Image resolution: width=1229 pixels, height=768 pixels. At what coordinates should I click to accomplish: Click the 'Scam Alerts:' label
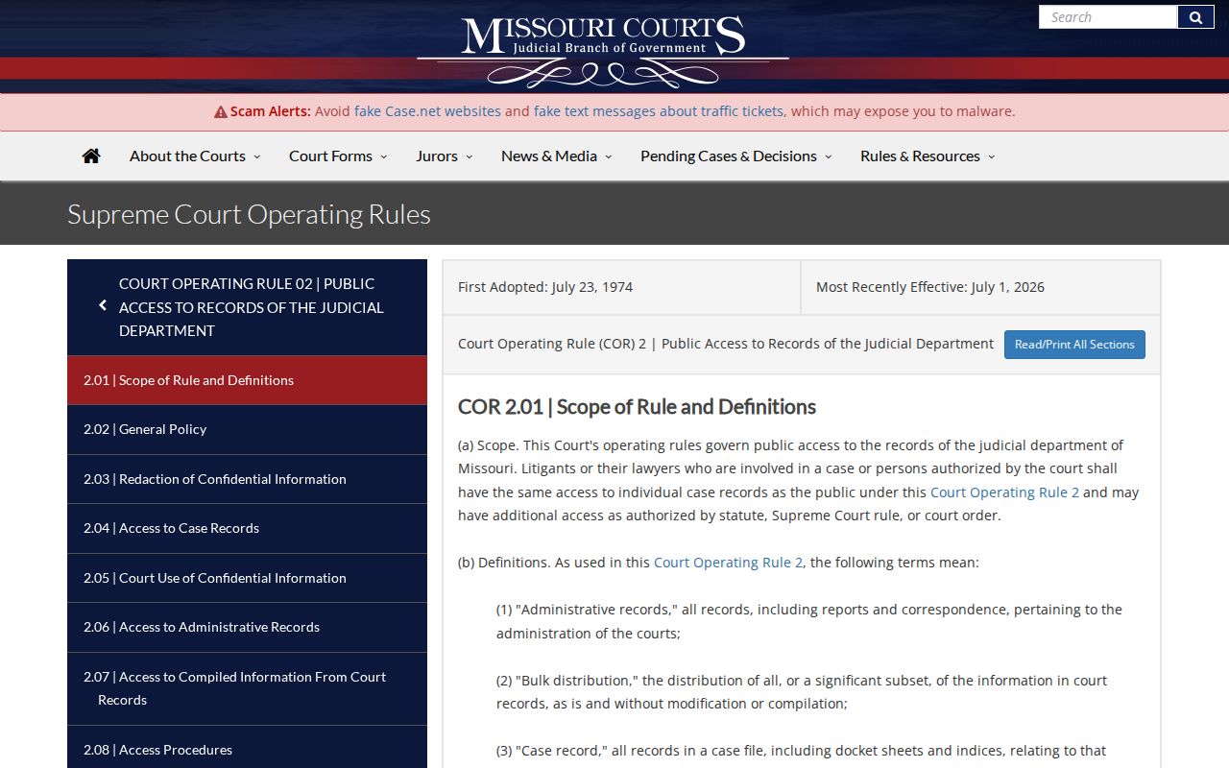pyautogui.click(x=271, y=111)
